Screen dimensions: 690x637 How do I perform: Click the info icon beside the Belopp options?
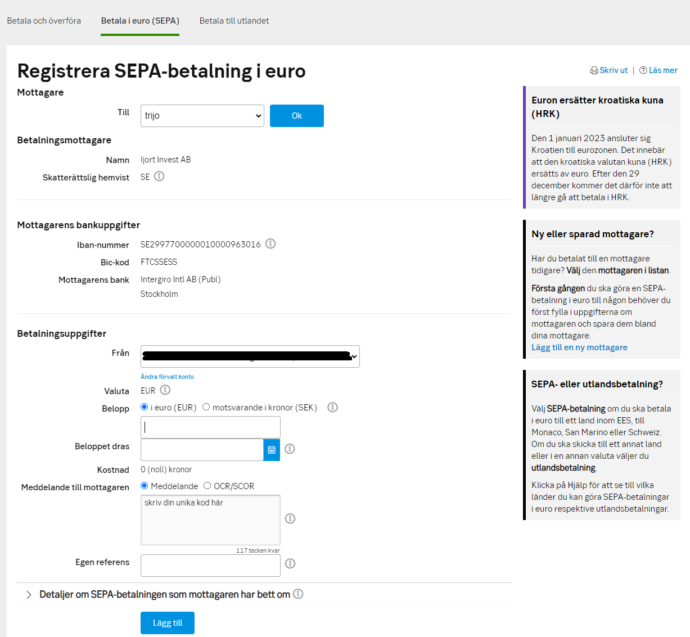click(x=332, y=407)
